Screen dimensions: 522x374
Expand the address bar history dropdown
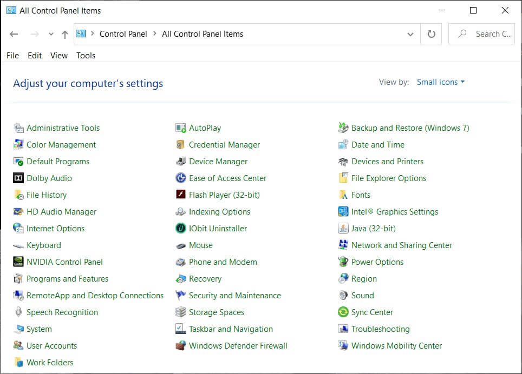point(410,34)
